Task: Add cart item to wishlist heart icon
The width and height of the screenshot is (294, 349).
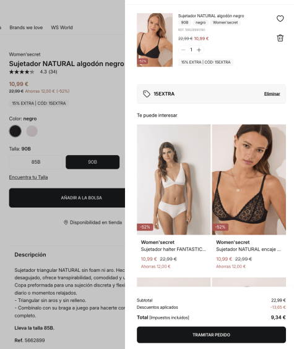Action: (280, 19)
